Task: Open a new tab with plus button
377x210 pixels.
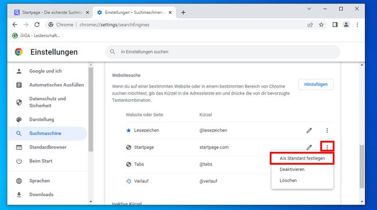Action: pos(183,12)
